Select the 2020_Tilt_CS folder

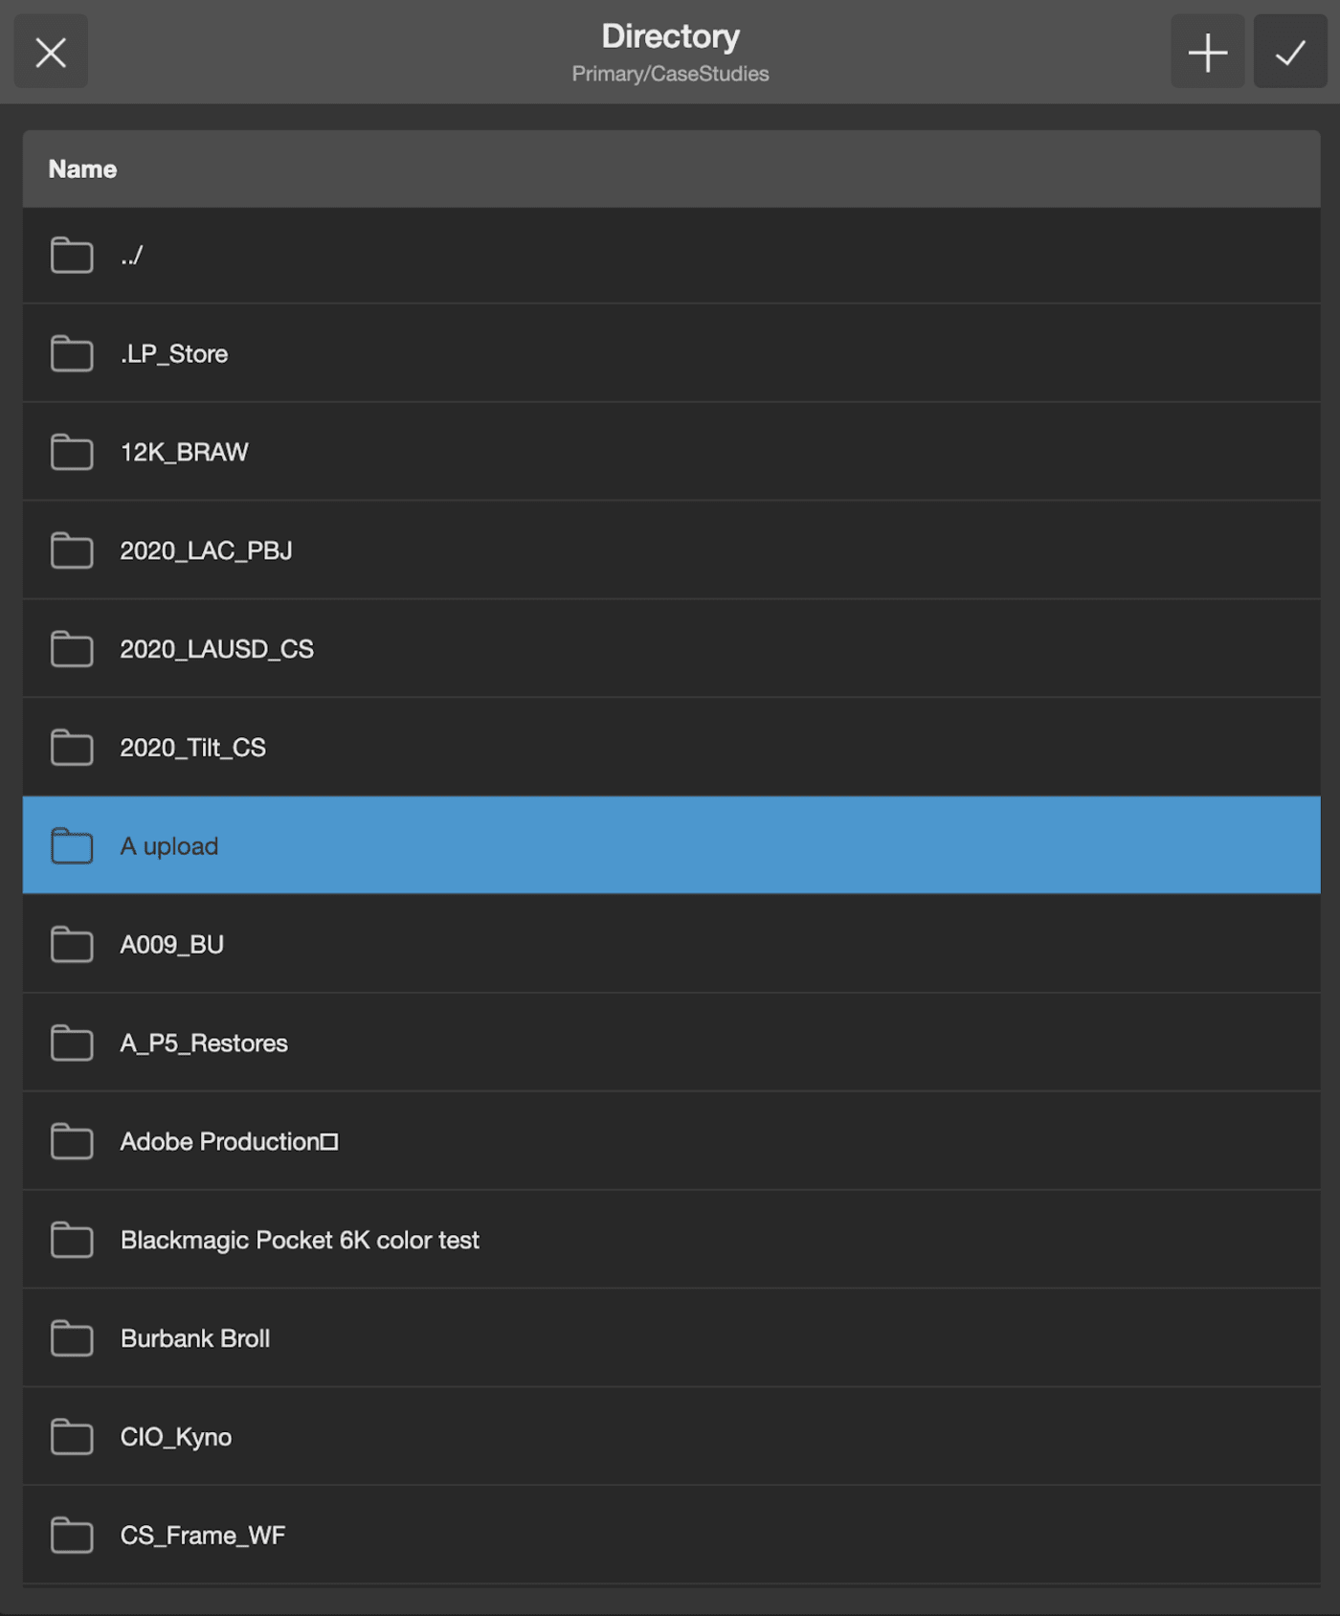coord(193,748)
